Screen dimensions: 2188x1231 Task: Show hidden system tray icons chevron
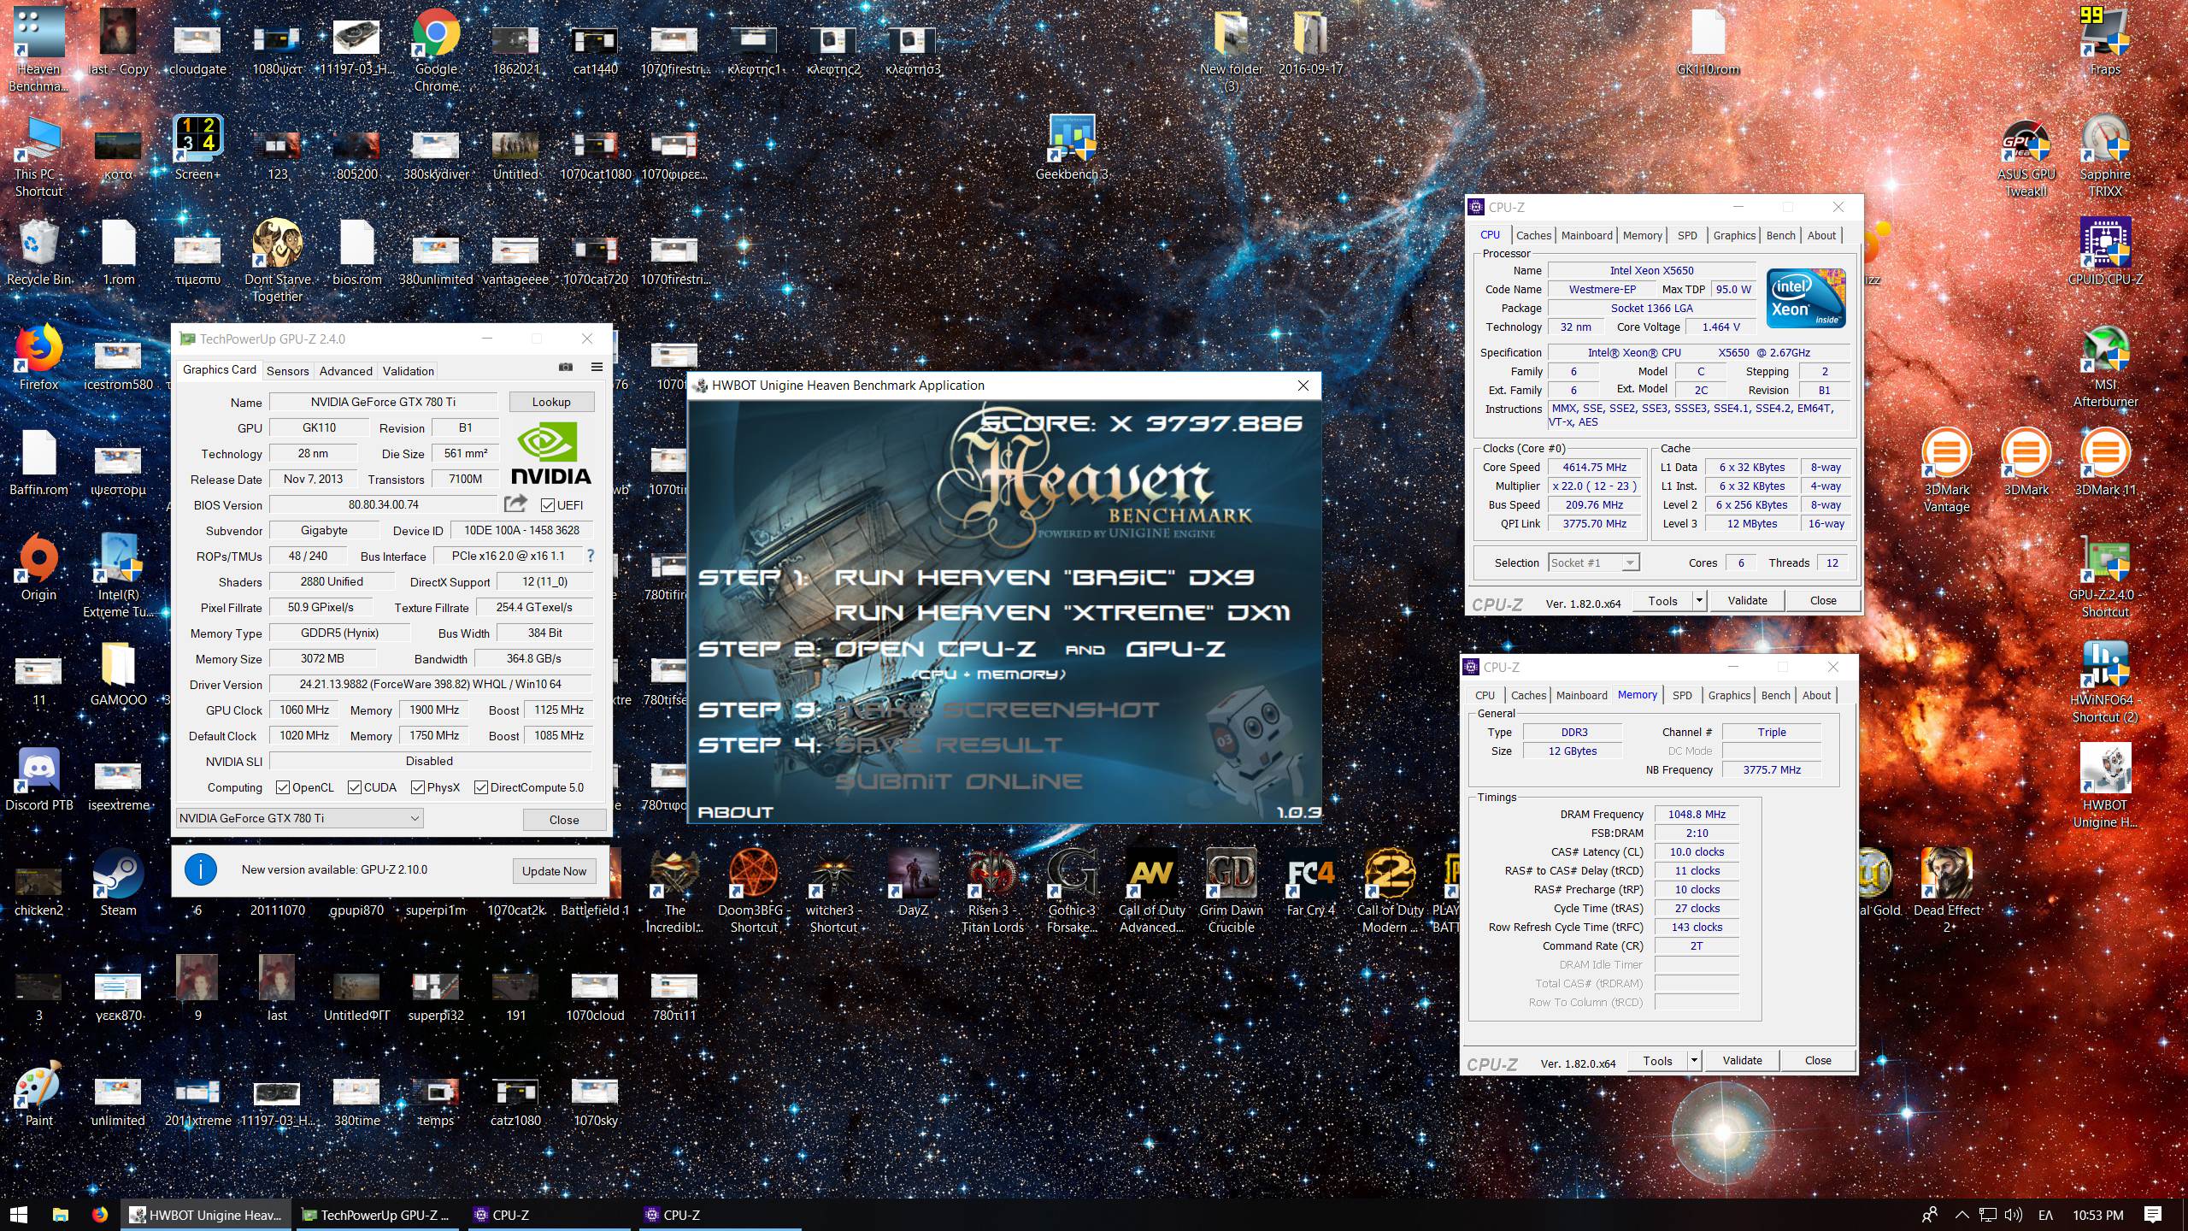click(x=1962, y=1214)
